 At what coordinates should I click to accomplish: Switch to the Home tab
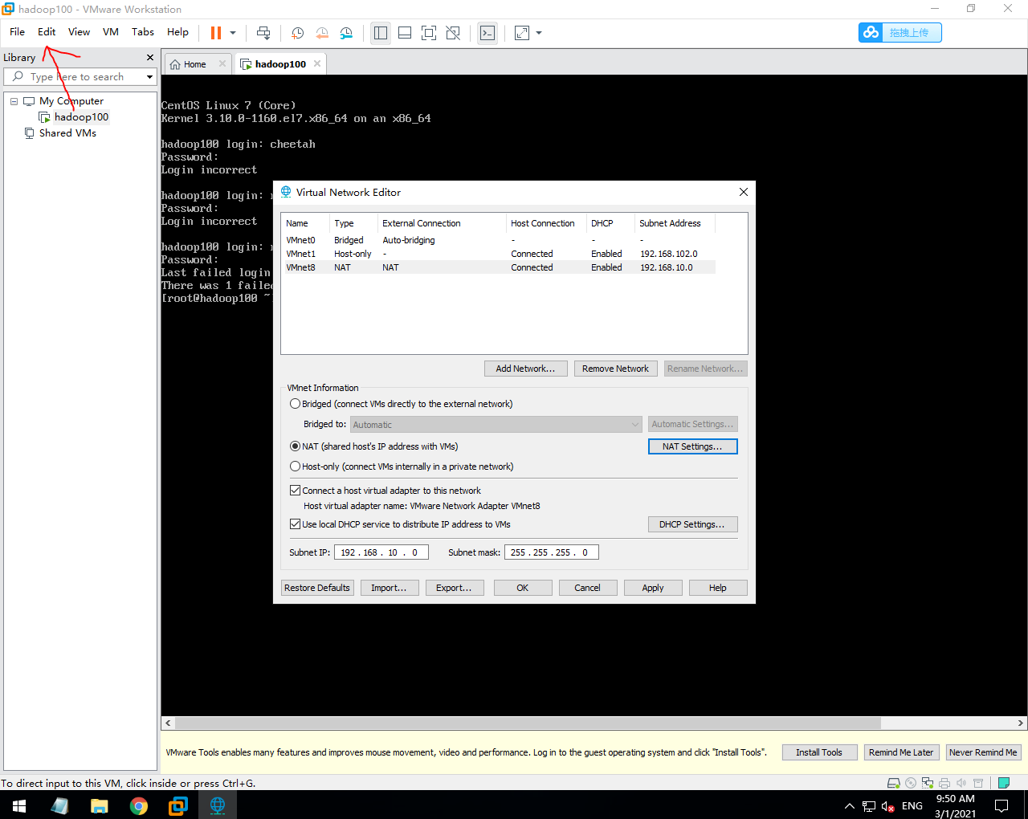194,64
